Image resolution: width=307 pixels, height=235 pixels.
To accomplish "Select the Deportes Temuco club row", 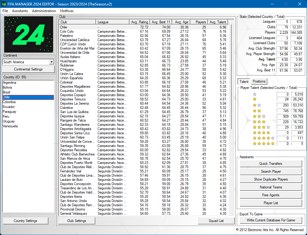I will click(x=143, y=99).
